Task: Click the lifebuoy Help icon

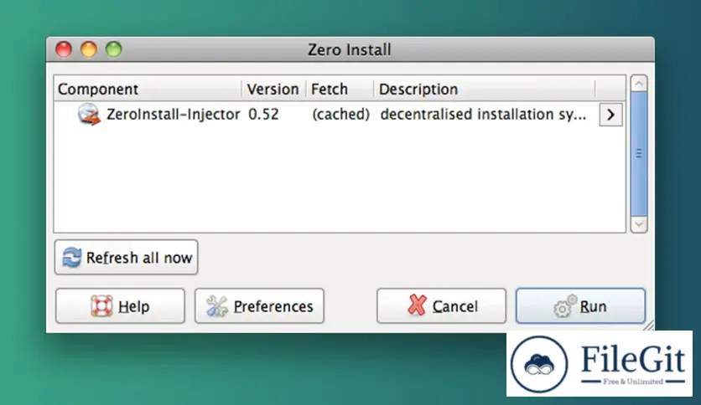Action: point(101,306)
